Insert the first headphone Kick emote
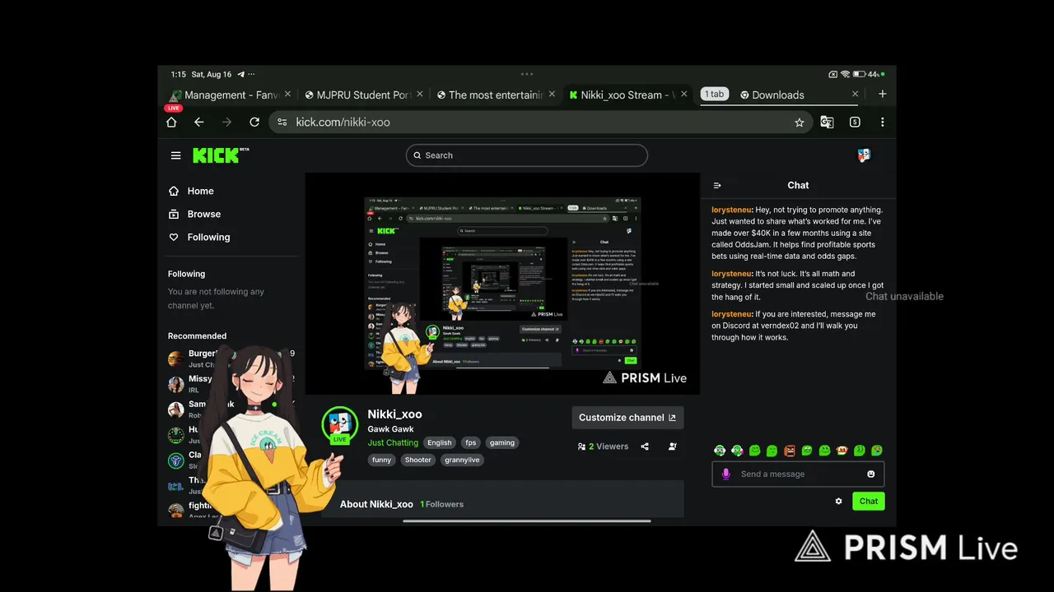The height and width of the screenshot is (592, 1054). click(x=720, y=451)
